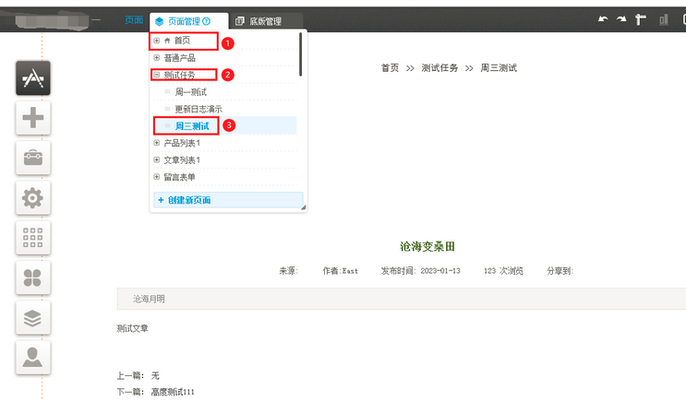Open the user profile sidebar icon
The height and width of the screenshot is (401, 686).
click(33, 358)
